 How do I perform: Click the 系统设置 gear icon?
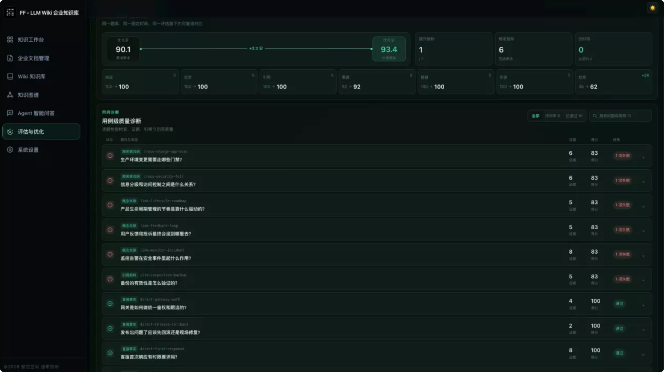[x=10, y=150]
